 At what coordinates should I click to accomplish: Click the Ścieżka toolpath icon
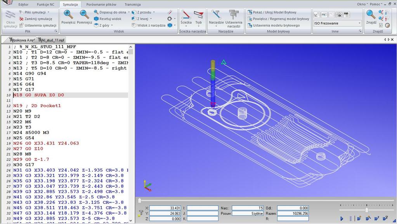point(186,15)
